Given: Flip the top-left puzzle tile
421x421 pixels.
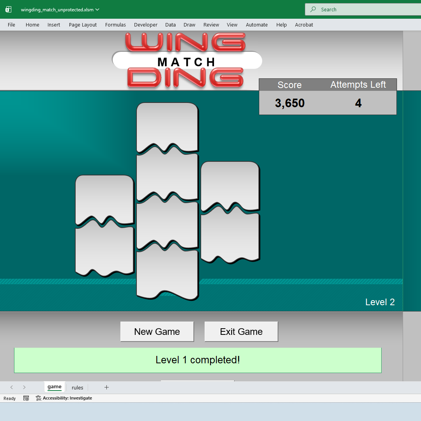Looking at the screenshot, I should [x=104, y=199].
